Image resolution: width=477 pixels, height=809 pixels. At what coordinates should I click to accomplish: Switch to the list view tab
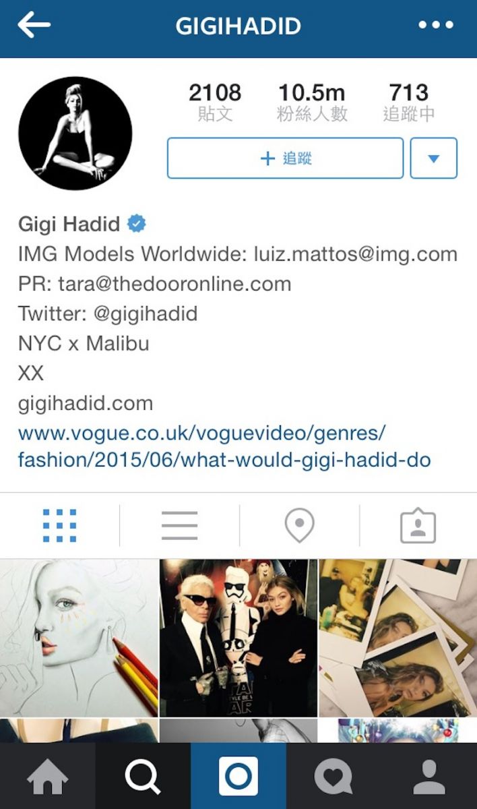179,525
